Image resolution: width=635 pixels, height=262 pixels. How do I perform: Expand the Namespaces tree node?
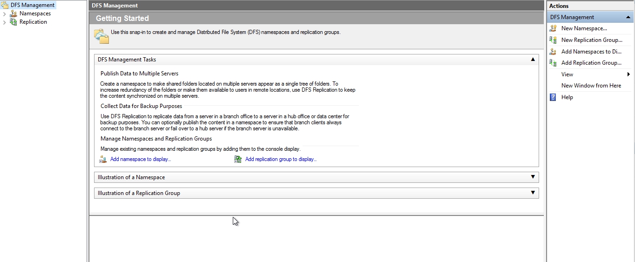point(5,14)
